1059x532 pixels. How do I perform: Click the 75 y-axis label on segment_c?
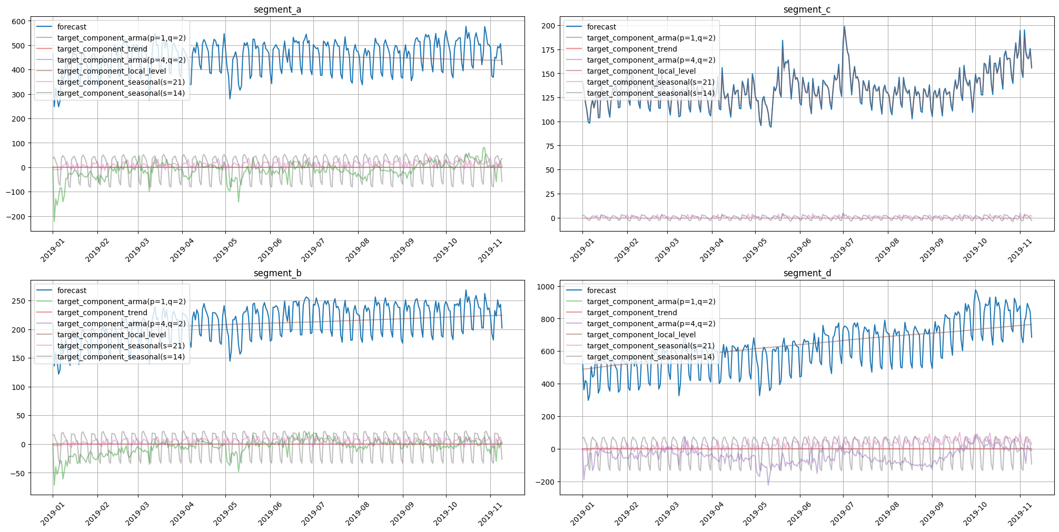tap(550, 146)
